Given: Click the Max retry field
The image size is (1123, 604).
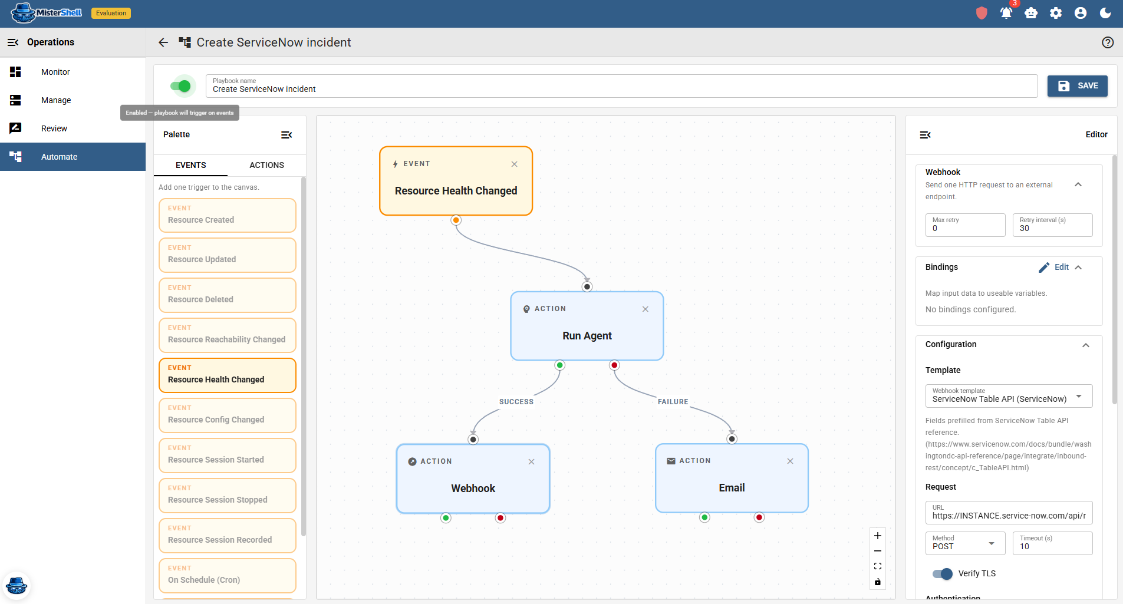Looking at the screenshot, I should [x=965, y=225].
